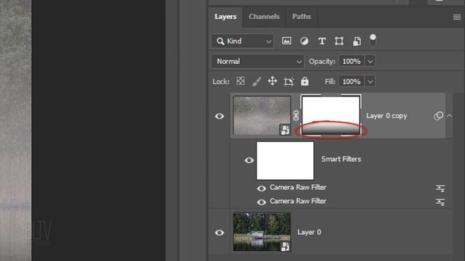
Task: Click mask link chain on Layer 0 copy
Action: tap(296, 115)
